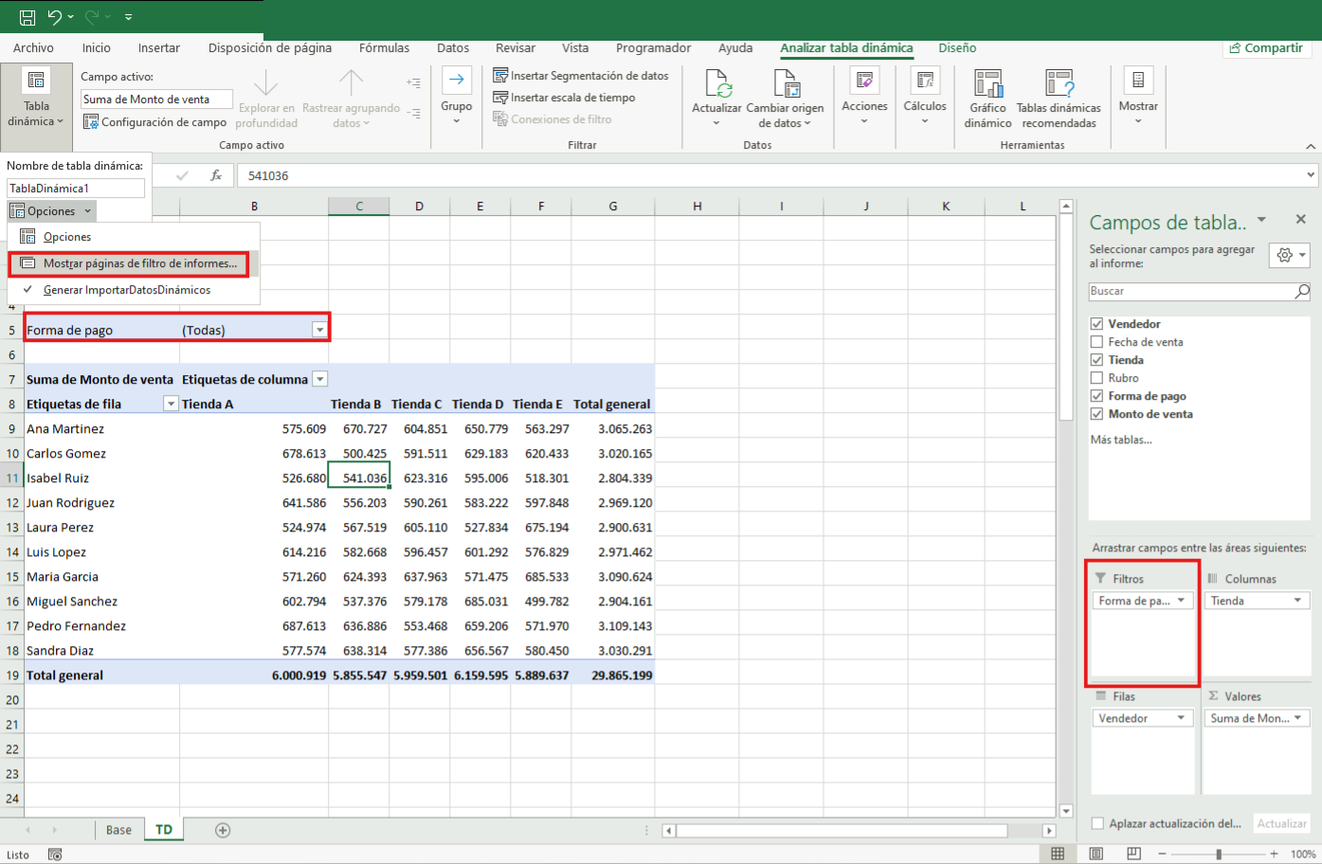Open the Acciones icon menu

coord(864,81)
